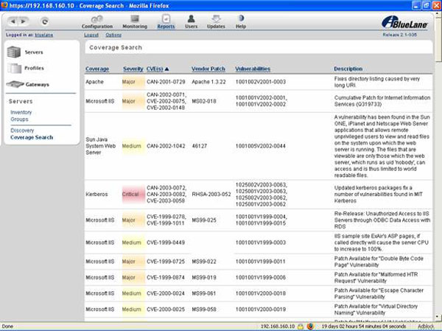The height and width of the screenshot is (331, 442).
Task: Open the Inventory link under Servers
Action: click(x=21, y=112)
